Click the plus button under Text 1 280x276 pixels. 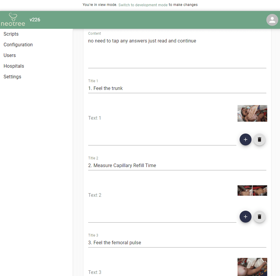(245, 139)
